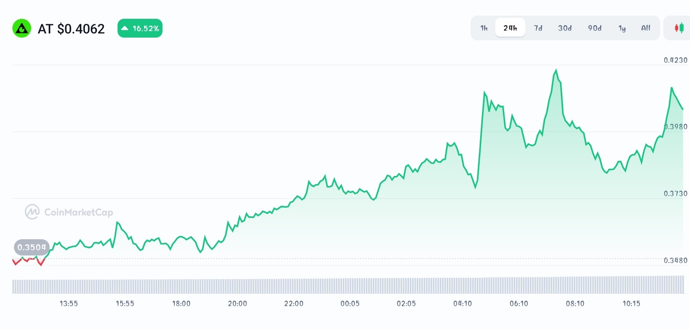The image size is (690, 330).
Task: Click the 13:55 time axis label
Action: click(69, 303)
